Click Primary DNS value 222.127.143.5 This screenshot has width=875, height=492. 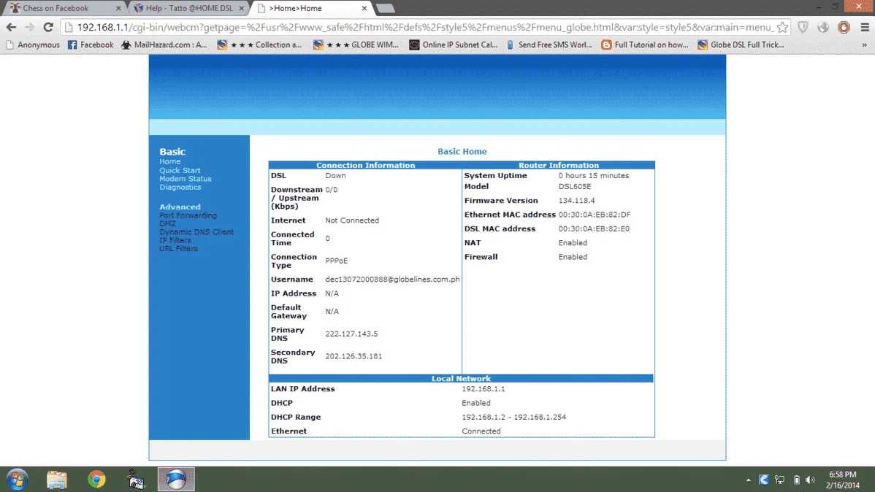(351, 334)
